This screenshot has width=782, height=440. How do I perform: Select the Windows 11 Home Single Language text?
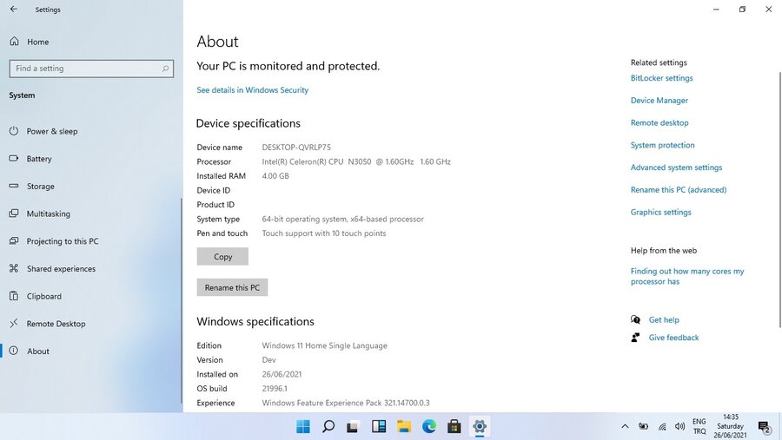(325, 345)
